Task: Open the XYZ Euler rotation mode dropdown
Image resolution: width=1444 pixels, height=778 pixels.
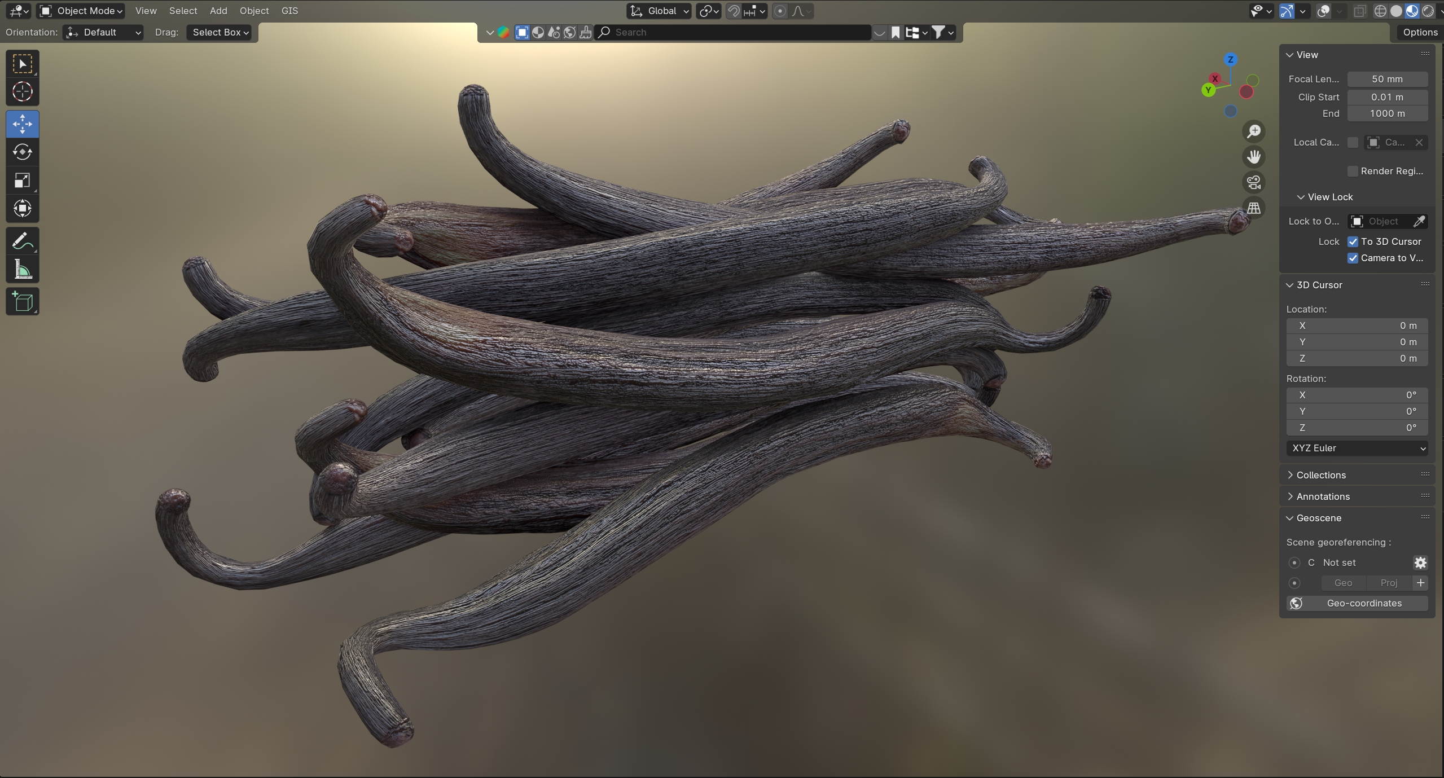Action: pyautogui.click(x=1357, y=448)
